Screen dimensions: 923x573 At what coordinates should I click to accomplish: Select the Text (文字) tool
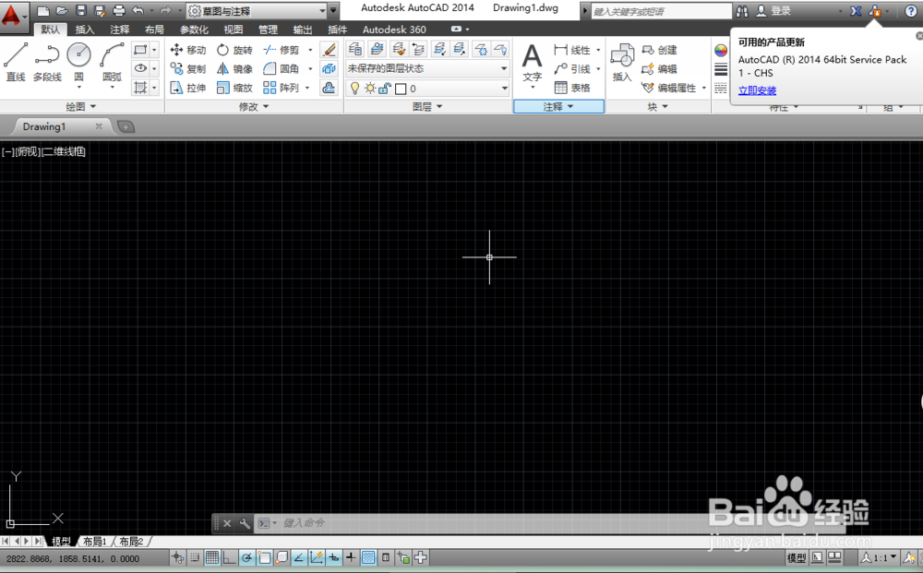[533, 64]
